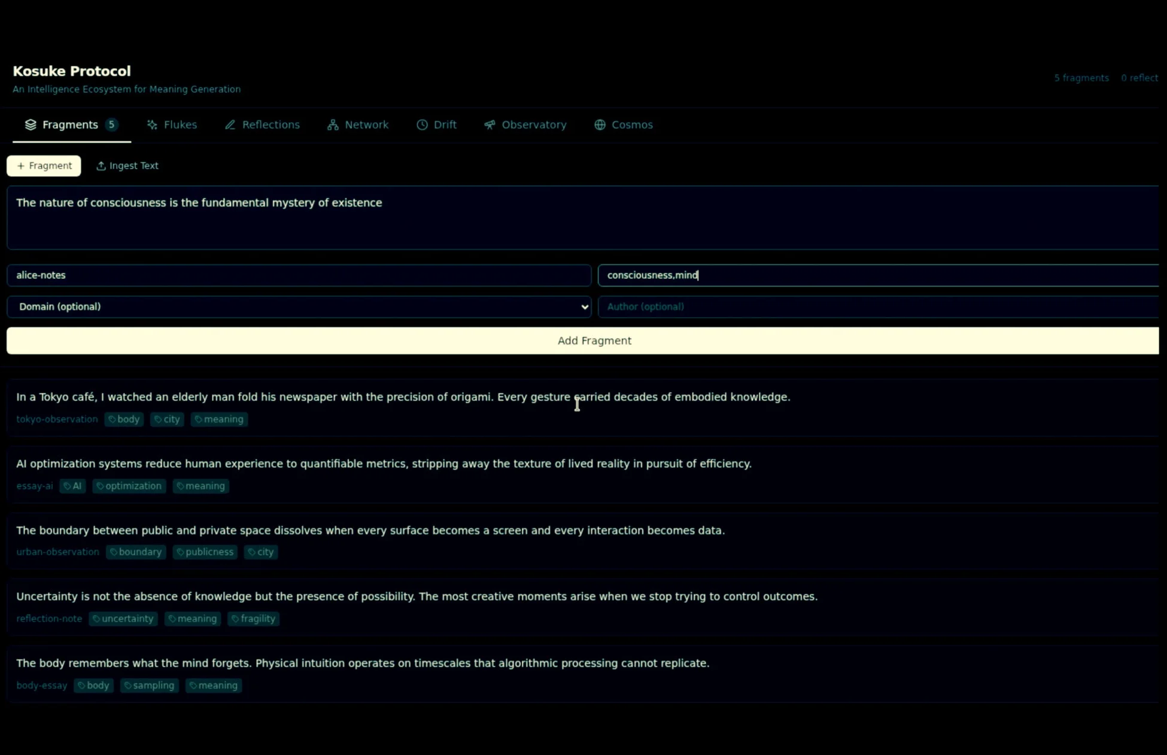Click the tag icon on the 'sampling' chip
This screenshot has width=1167, height=755.
[x=127, y=686]
